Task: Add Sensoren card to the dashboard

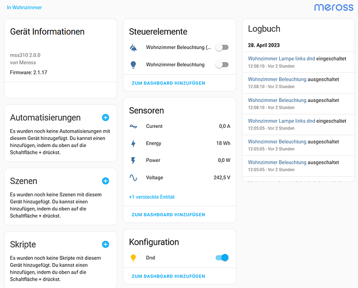Action: coord(168,215)
